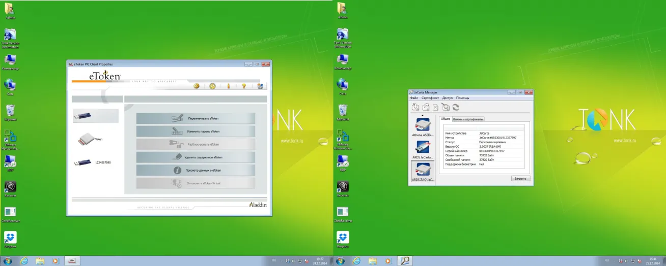Select the ARDS ZAO JaC... reader
The image size is (666, 266).
[x=424, y=172]
